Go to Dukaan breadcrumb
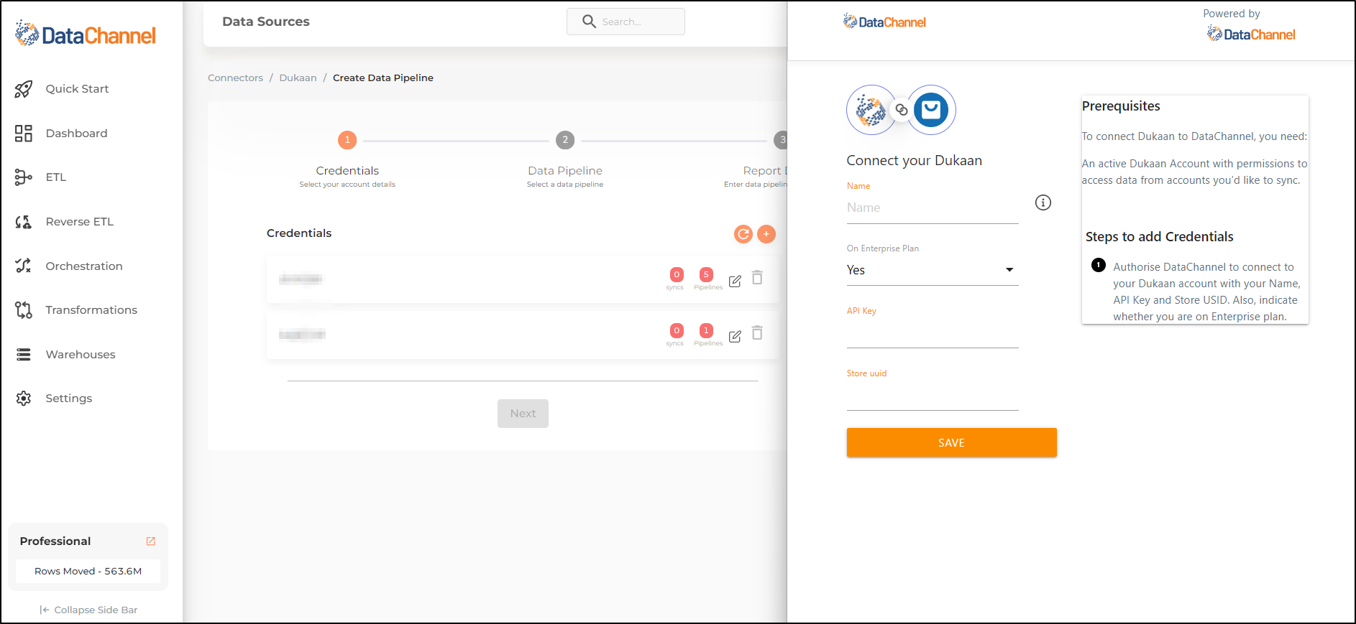 pos(298,78)
